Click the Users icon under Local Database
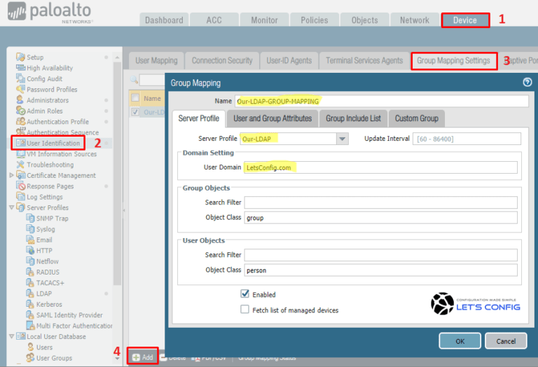 [x=31, y=347]
